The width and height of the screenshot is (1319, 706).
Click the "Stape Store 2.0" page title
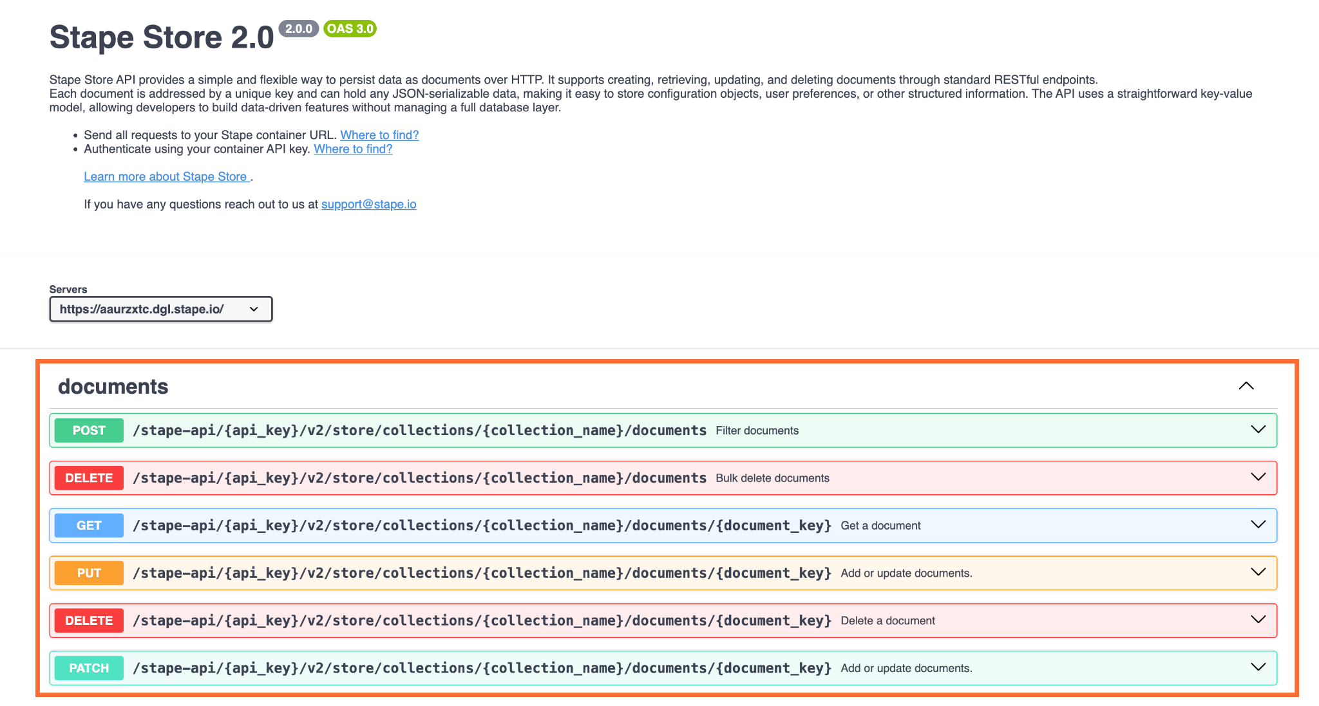click(x=162, y=37)
